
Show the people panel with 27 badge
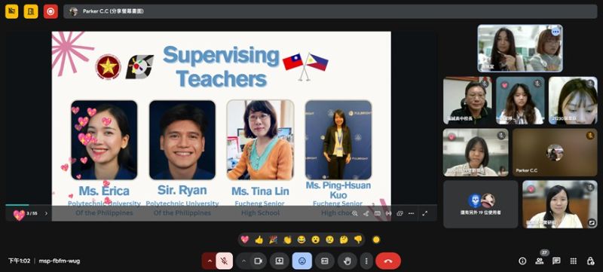tap(540, 261)
